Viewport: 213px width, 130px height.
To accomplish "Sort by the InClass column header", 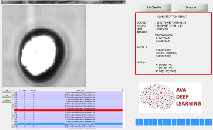I will point(24,90).
